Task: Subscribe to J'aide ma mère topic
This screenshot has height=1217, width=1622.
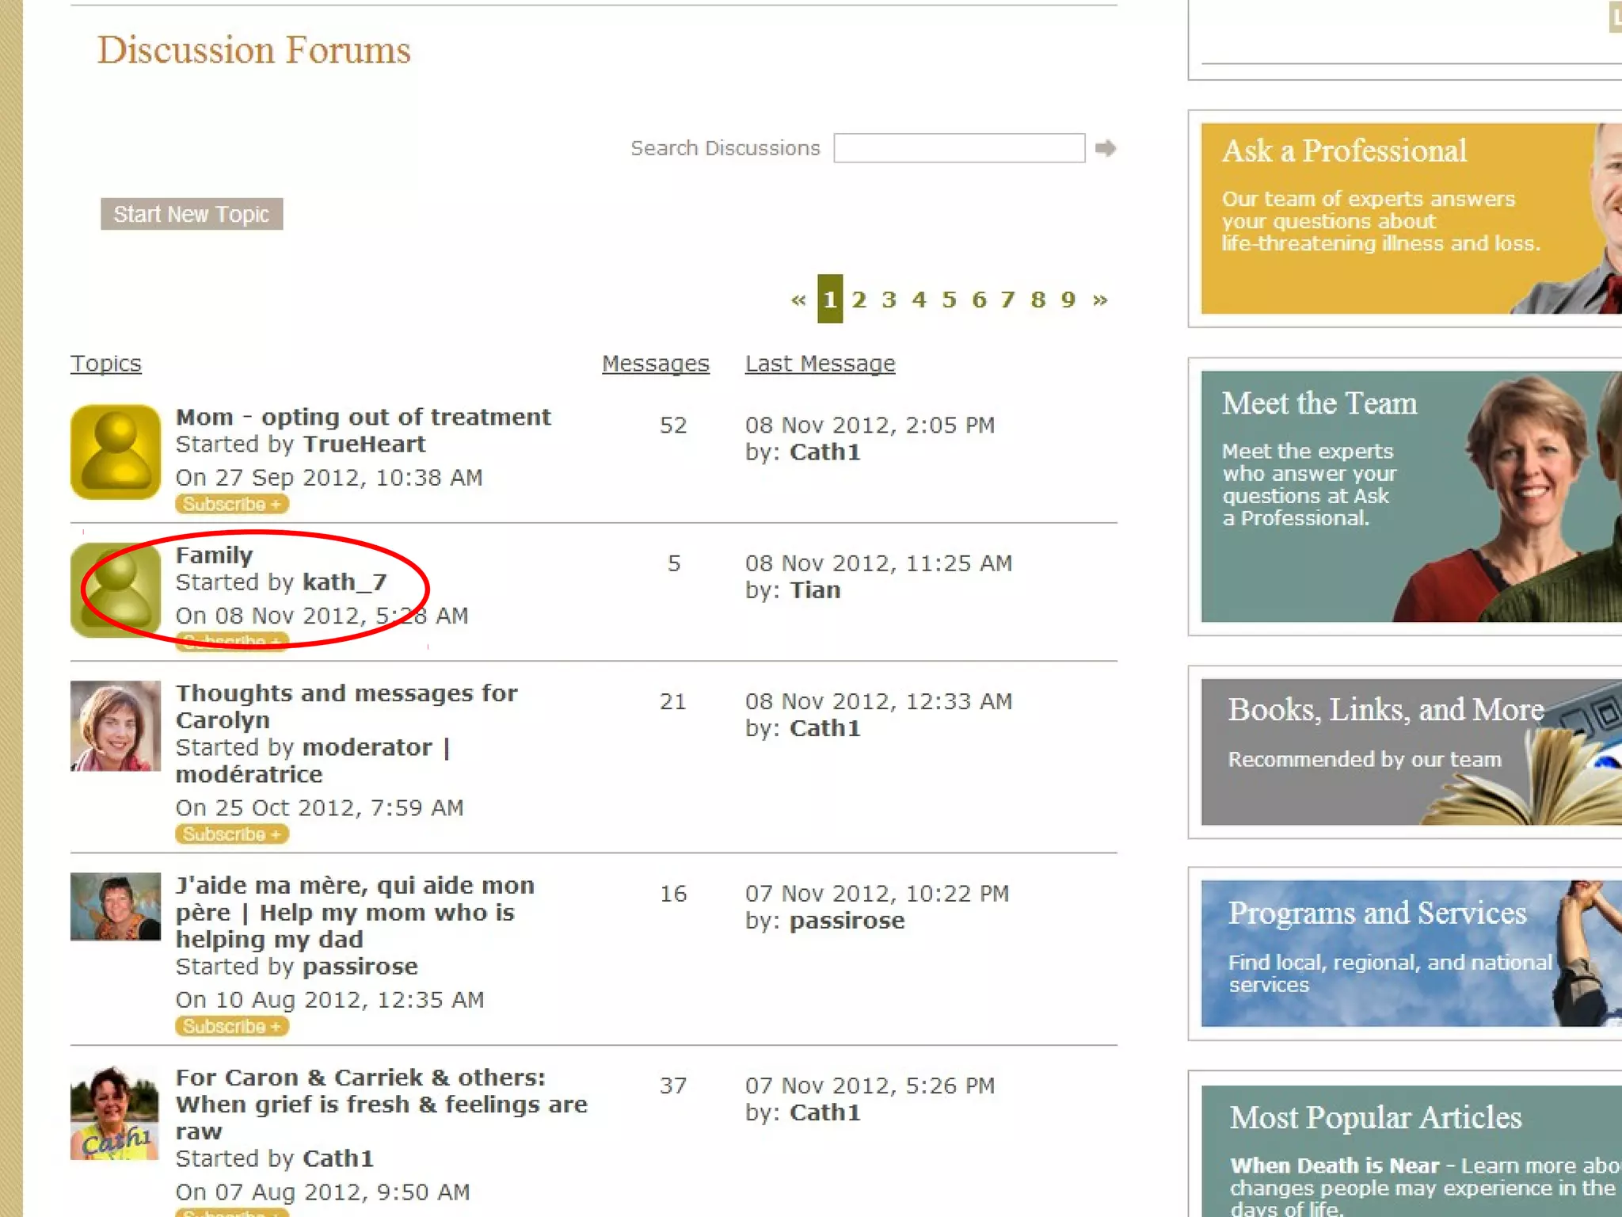Action: click(x=231, y=1026)
